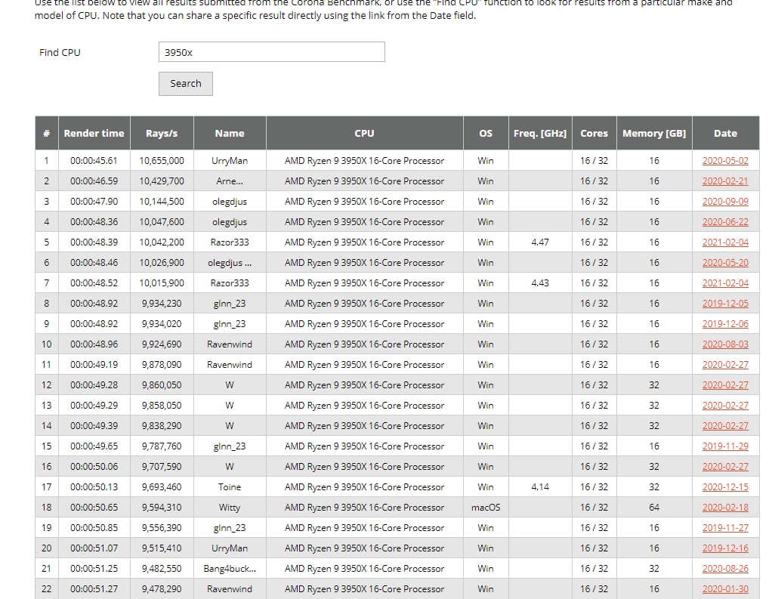Click rays value 9,515,410
Viewport: 772px width, 599px height.
point(162,548)
